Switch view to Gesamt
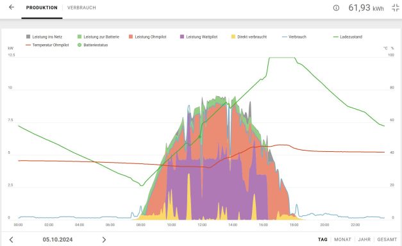The width and height of the screenshot is (402, 246). tap(387, 240)
